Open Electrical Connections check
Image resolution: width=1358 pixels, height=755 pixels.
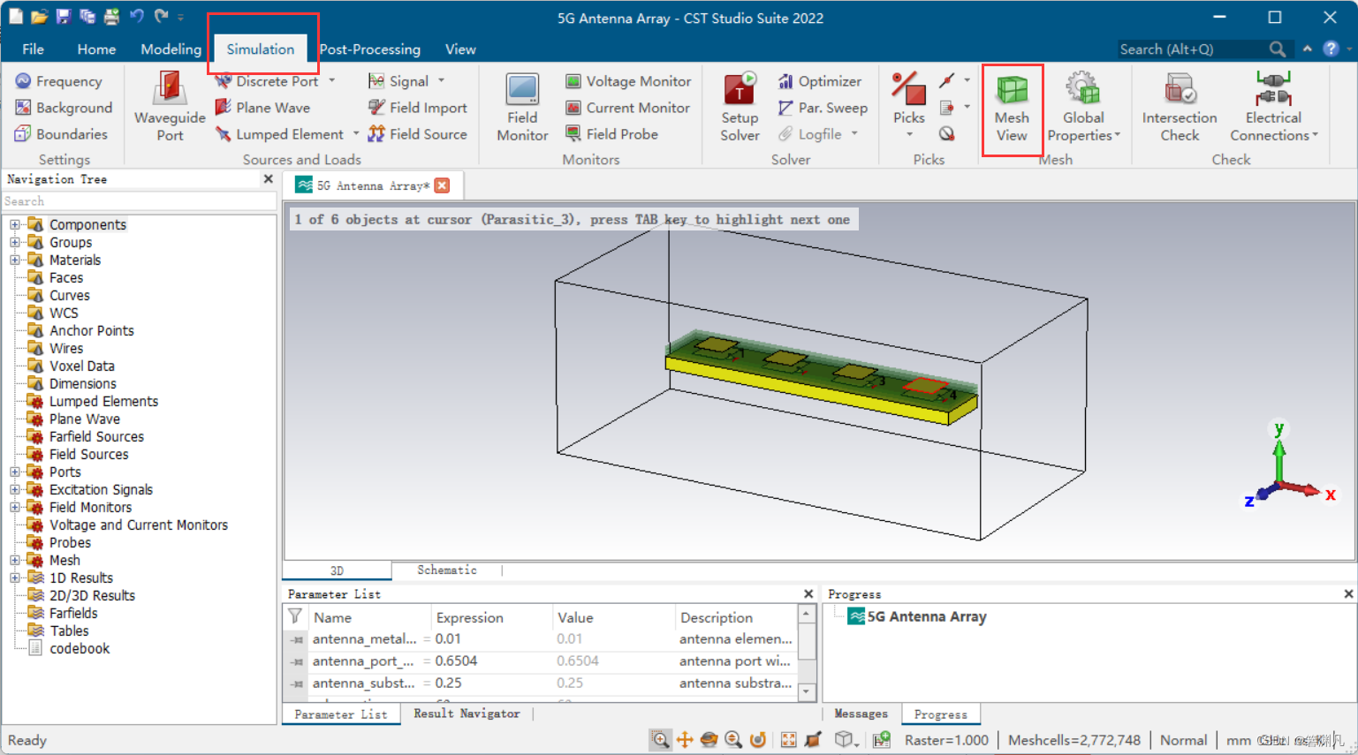1273,107
